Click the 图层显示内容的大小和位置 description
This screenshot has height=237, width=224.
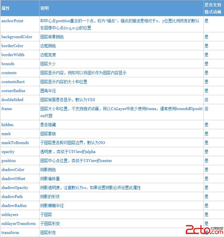coord(64,82)
